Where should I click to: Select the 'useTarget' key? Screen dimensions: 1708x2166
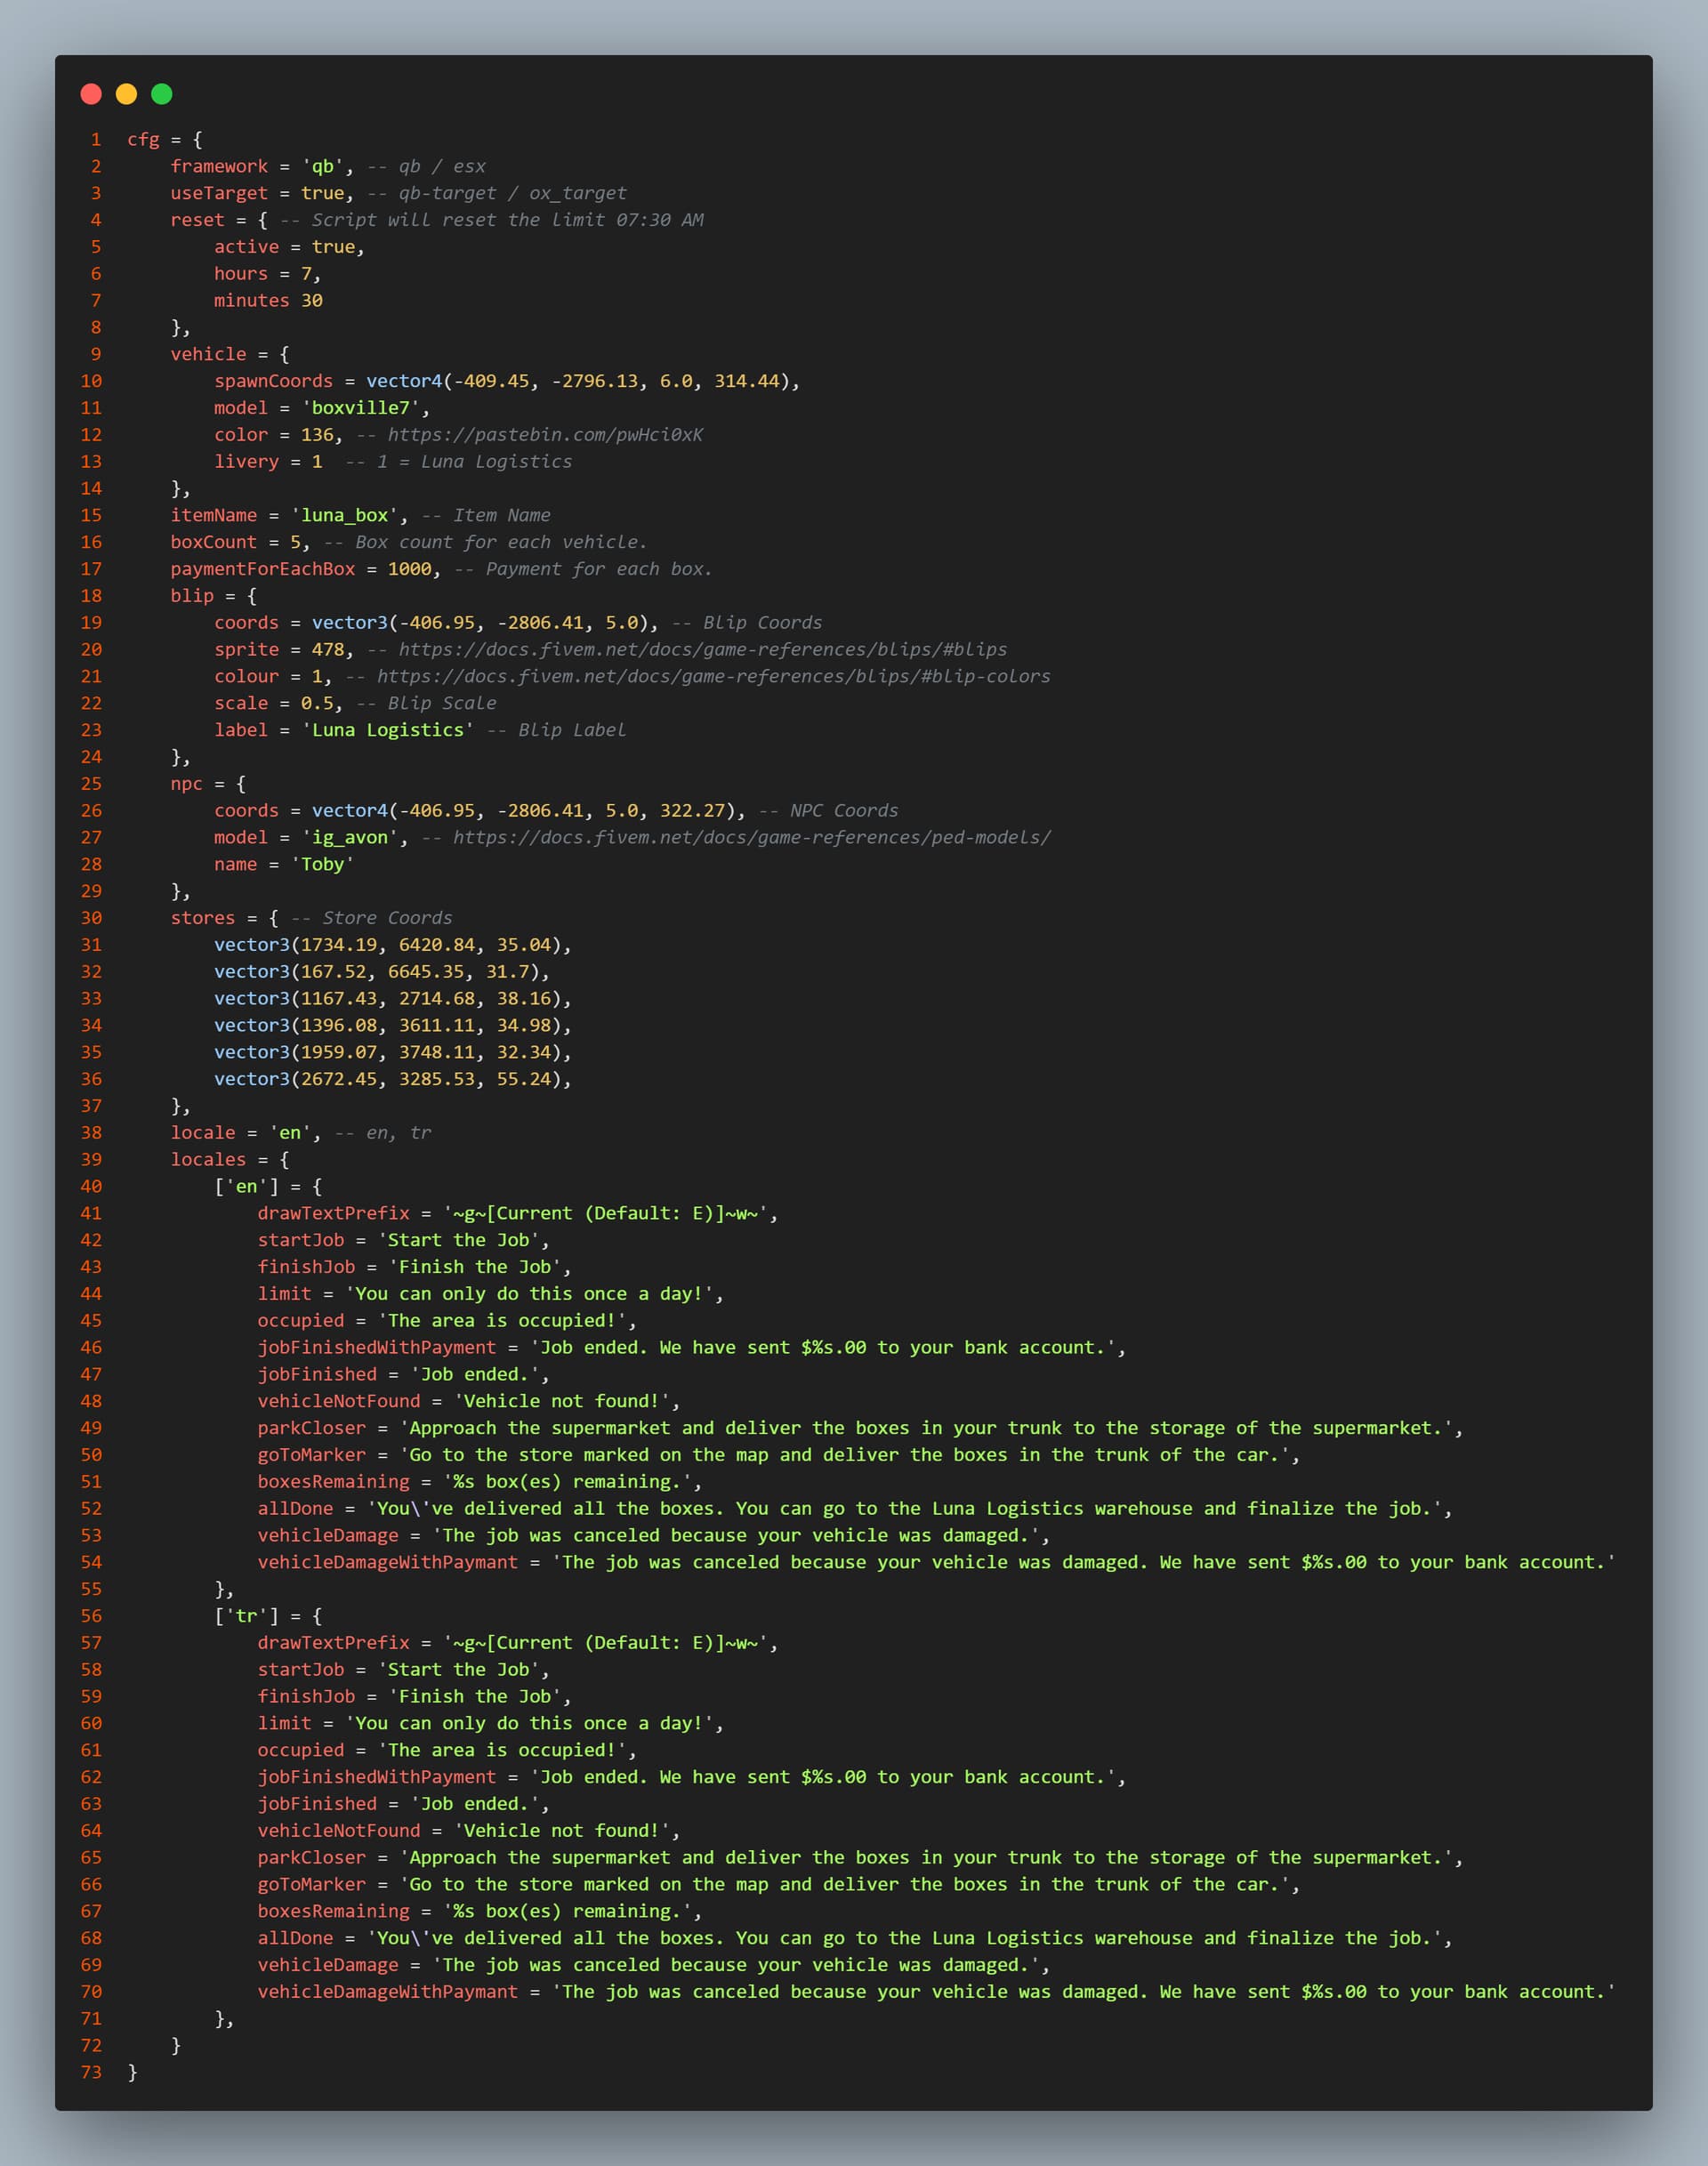pos(219,193)
